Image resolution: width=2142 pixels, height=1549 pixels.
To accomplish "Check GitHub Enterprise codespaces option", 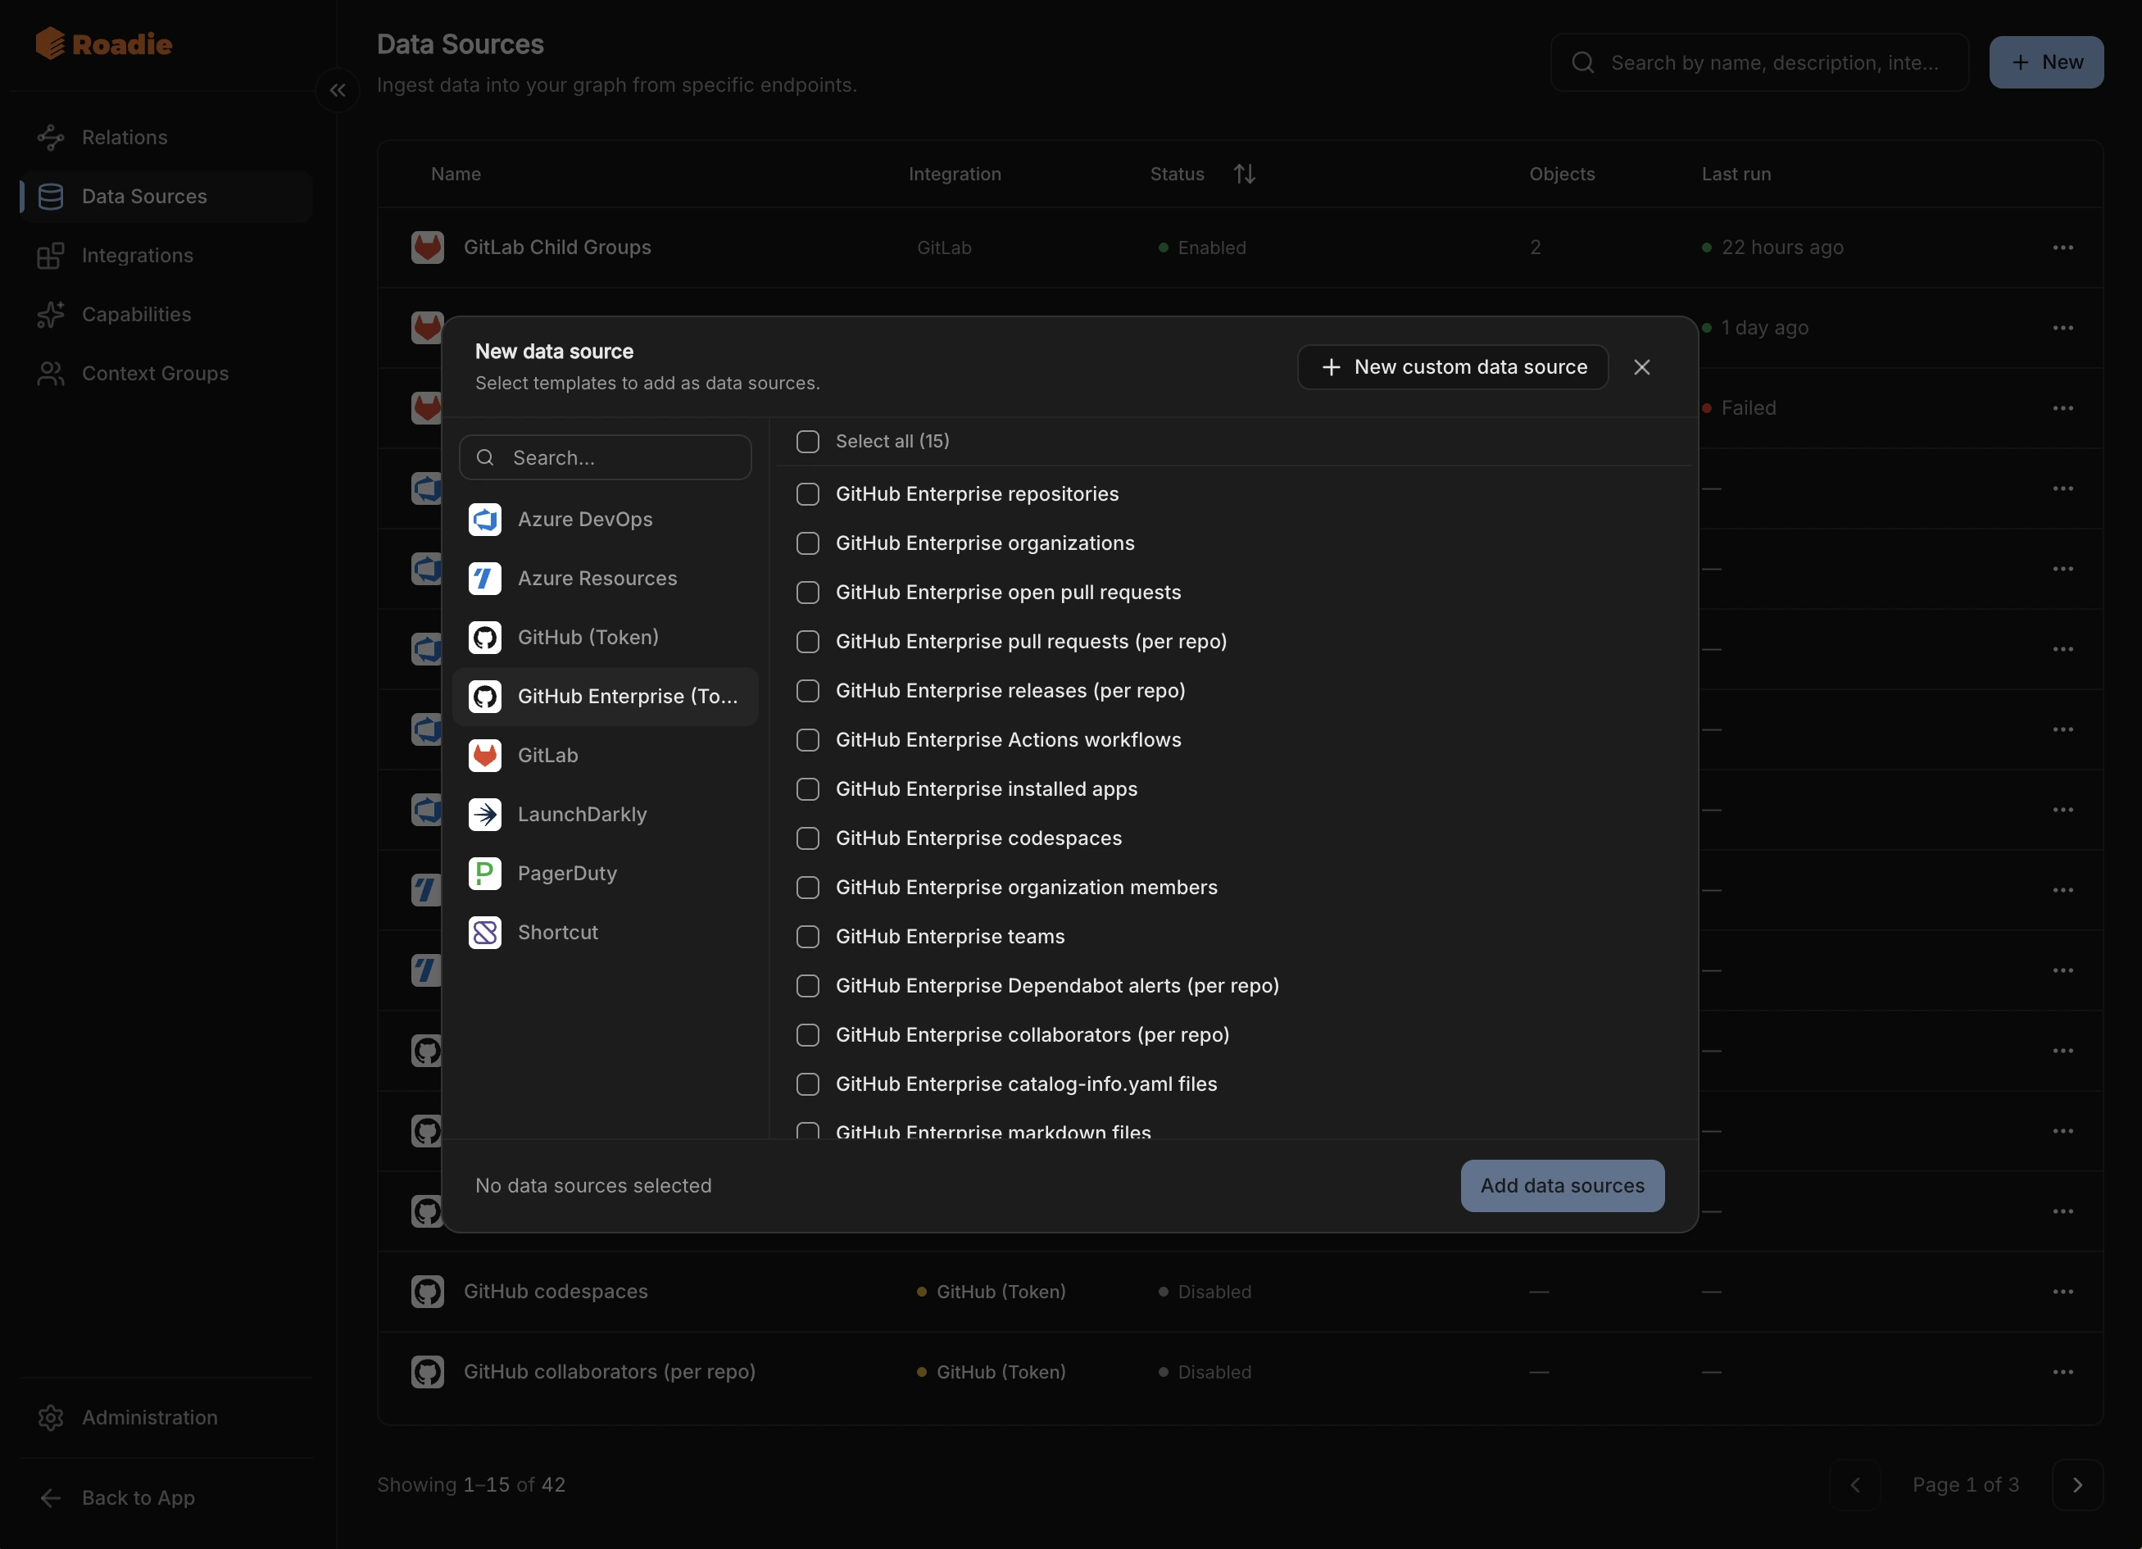I will click(x=807, y=838).
